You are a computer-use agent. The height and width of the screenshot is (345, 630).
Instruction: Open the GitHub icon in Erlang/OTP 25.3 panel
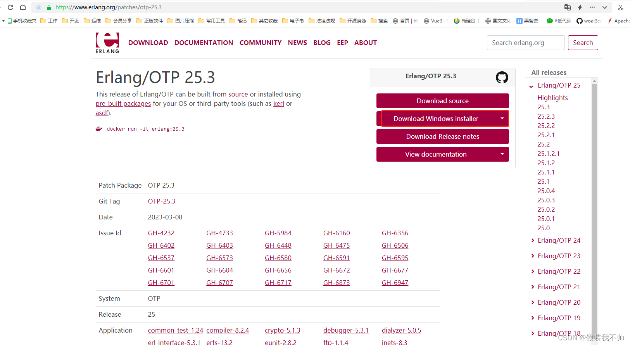502,78
